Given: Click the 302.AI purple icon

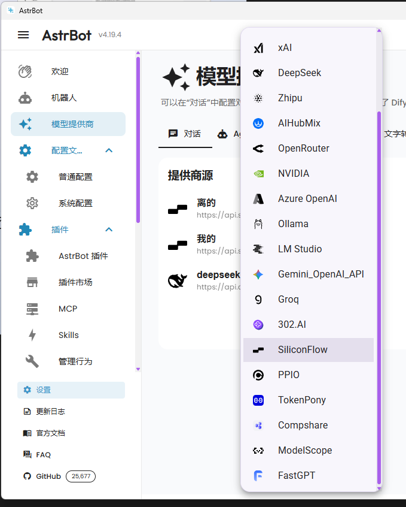Looking at the screenshot, I should (258, 325).
